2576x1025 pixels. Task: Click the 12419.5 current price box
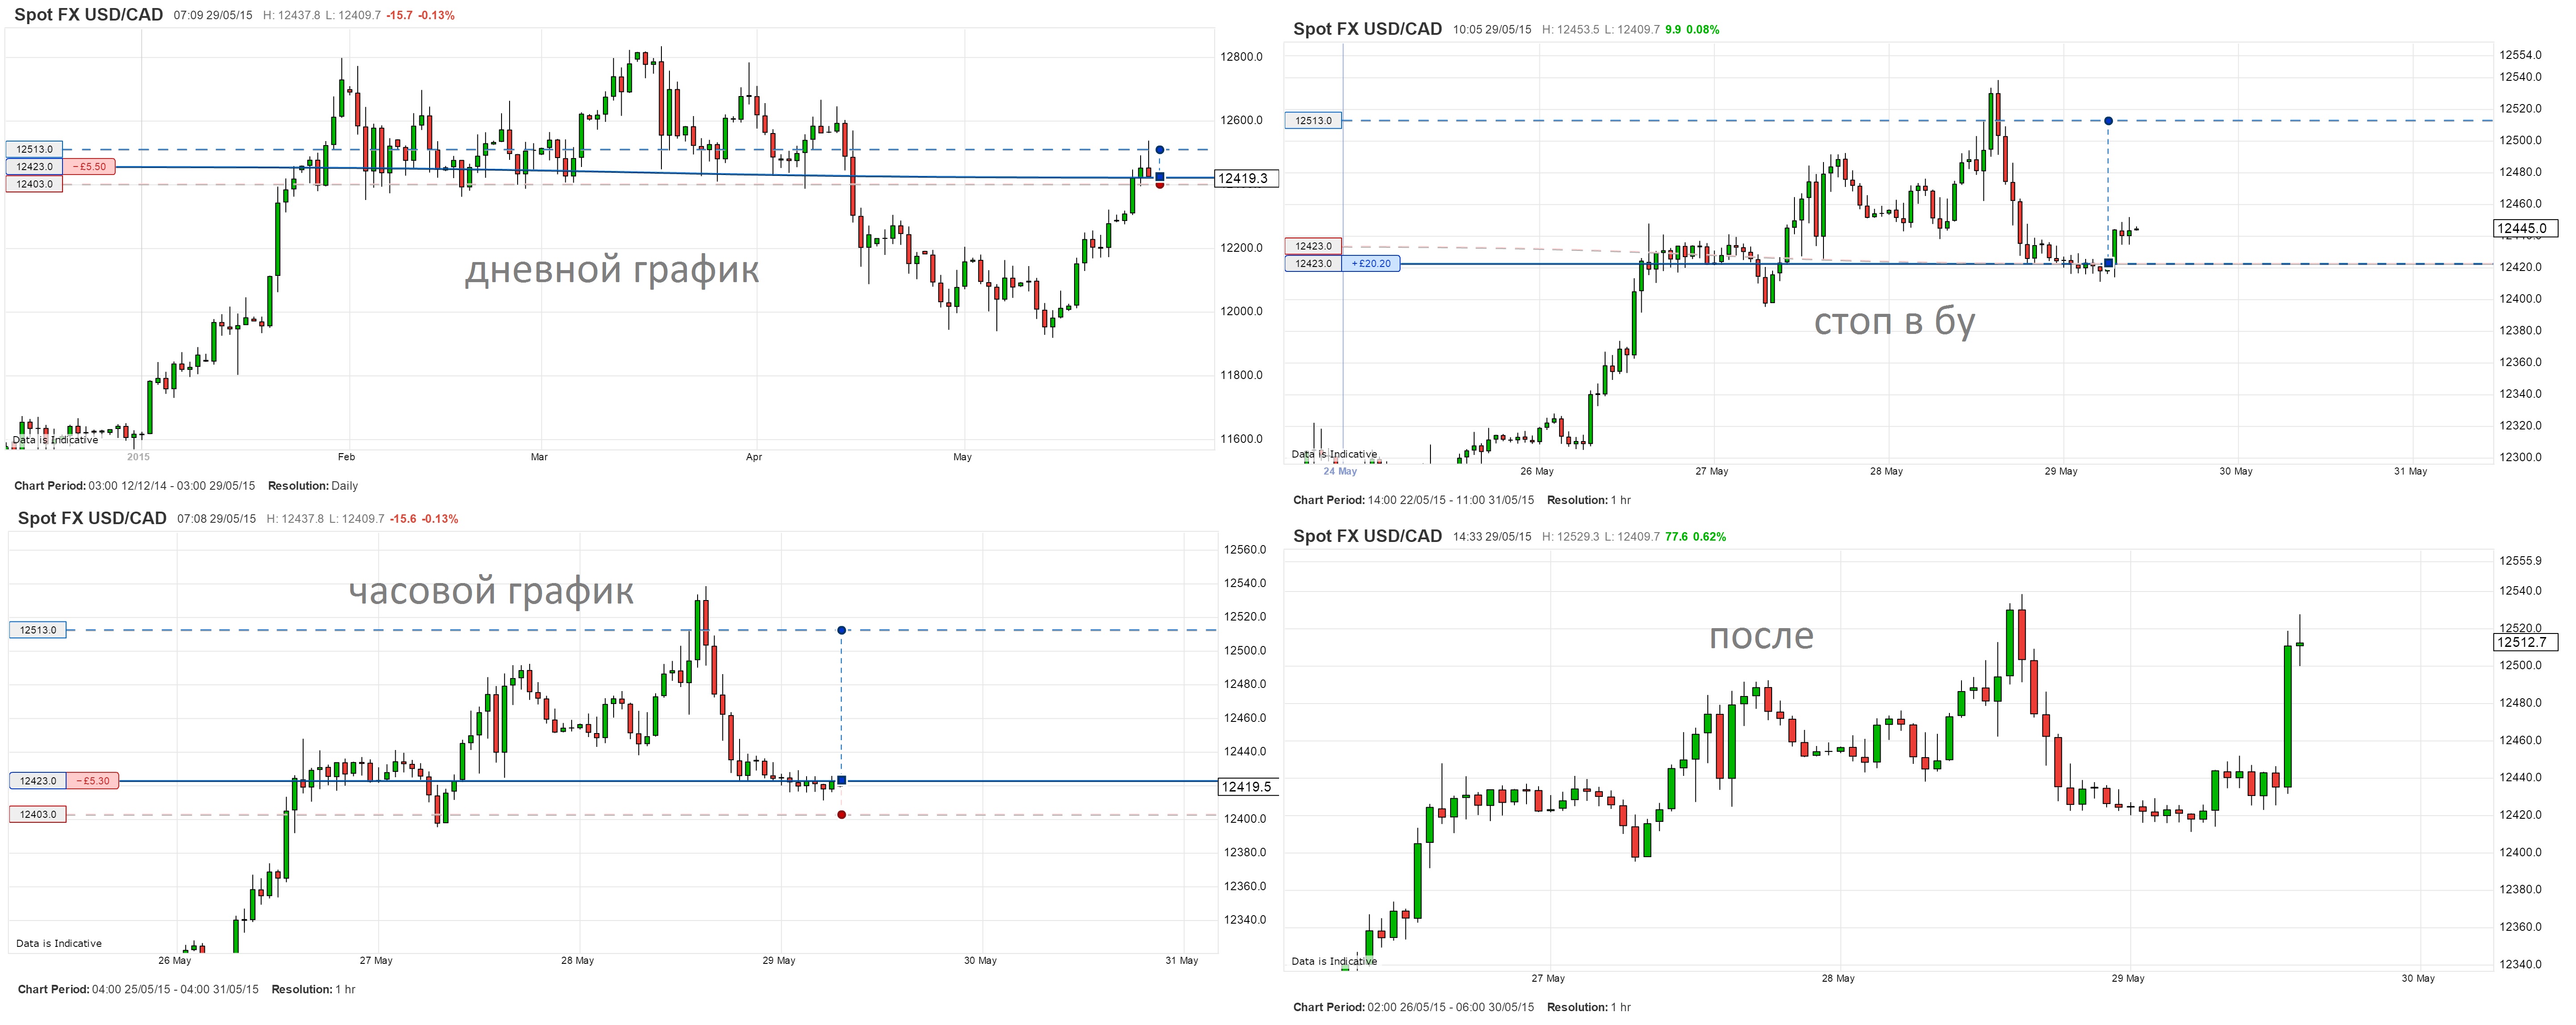coord(1247,787)
